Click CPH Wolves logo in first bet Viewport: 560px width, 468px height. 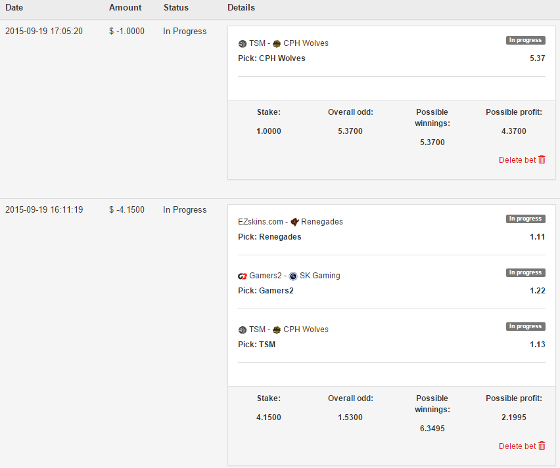277,44
